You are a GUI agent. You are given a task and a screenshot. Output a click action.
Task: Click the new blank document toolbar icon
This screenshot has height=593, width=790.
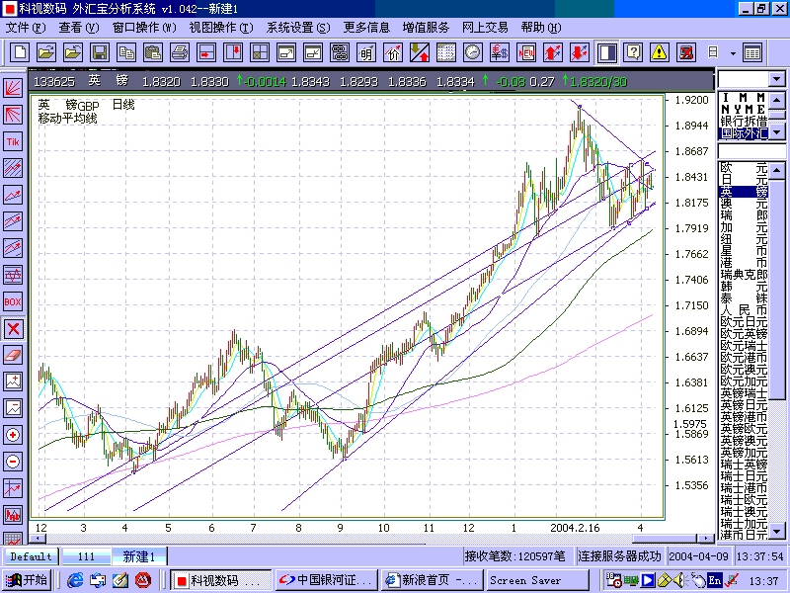[20, 52]
